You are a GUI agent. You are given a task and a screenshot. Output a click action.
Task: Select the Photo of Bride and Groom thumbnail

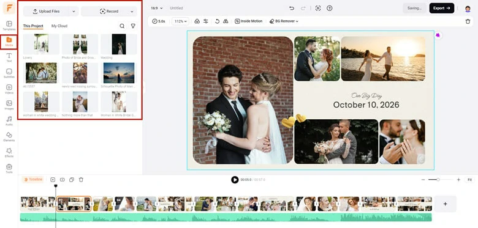point(80,44)
